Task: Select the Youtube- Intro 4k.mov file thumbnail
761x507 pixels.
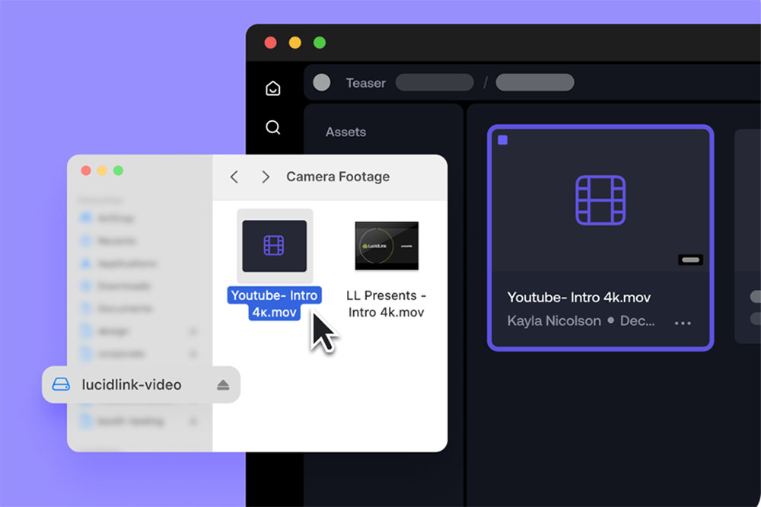Action: (275, 246)
